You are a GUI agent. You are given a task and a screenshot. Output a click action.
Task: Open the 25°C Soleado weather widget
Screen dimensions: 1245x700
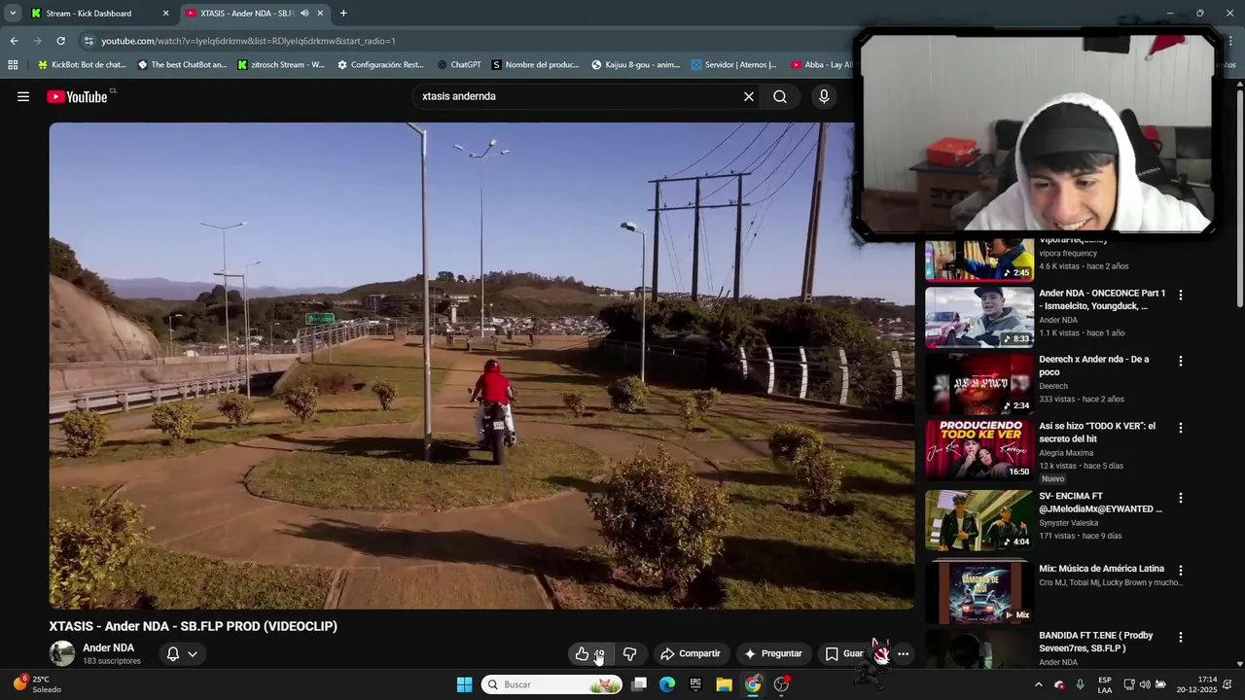point(35,684)
